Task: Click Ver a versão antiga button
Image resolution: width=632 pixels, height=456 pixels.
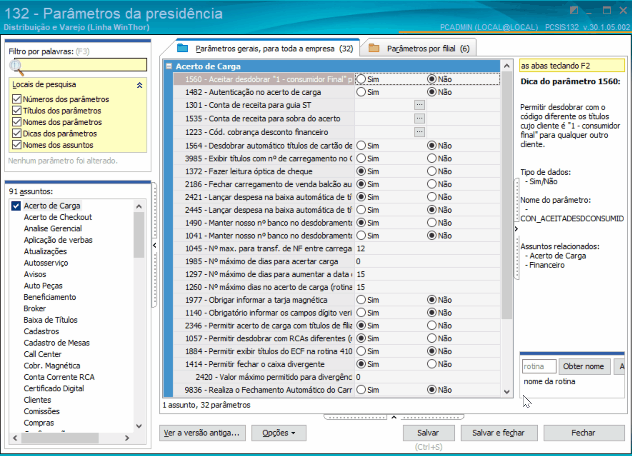Action: pyautogui.click(x=202, y=433)
